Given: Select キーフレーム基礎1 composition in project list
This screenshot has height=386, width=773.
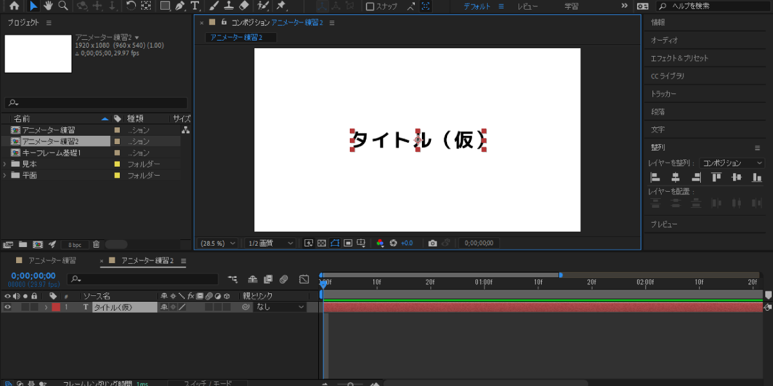Looking at the screenshot, I should (x=52, y=153).
